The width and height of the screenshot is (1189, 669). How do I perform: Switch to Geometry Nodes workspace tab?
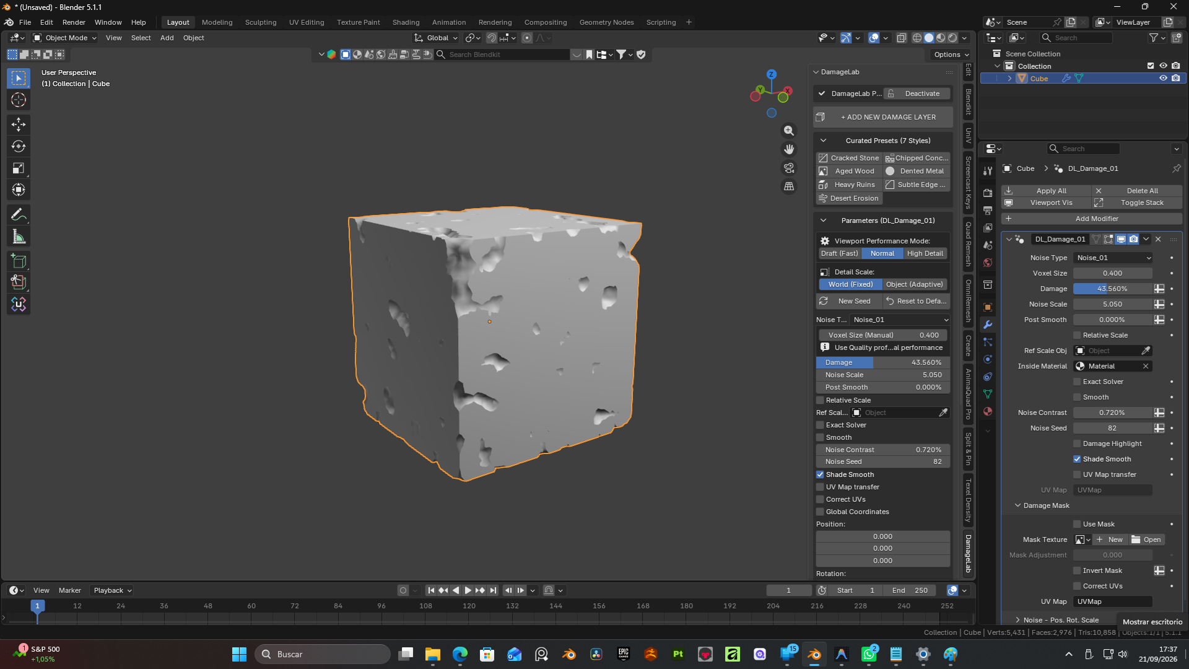(x=606, y=22)
